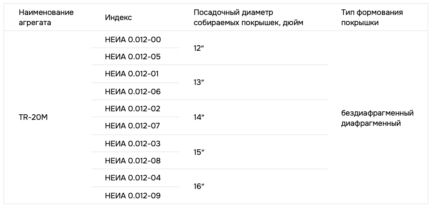
Task: Click the бездиафрагменный forming type text
Action: (377, 113)
